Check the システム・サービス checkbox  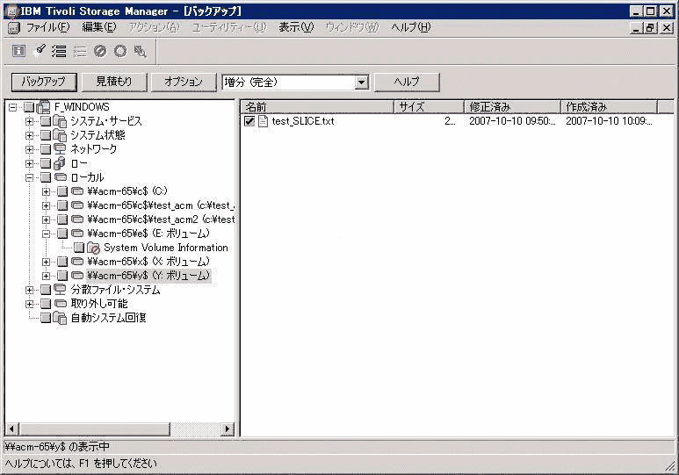coord(46,121)
